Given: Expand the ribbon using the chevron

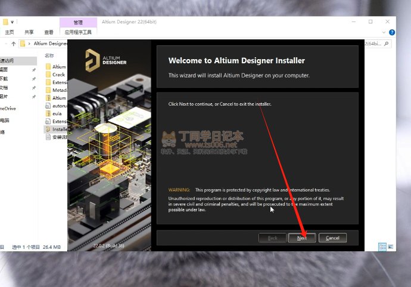Looking at the screenshot, I should tap(382, 32).
